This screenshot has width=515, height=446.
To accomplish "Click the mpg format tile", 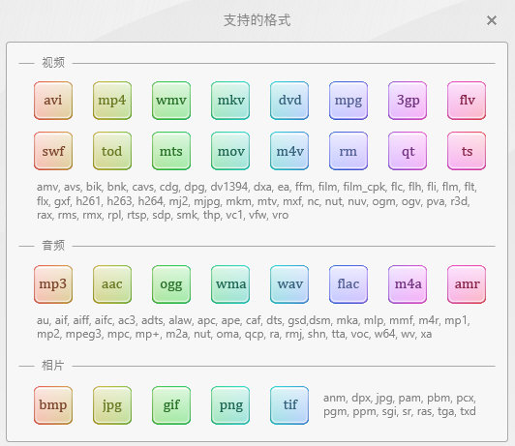I will 348,101.
